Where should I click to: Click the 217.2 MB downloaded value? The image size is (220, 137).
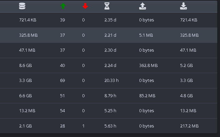pos(189,126)
